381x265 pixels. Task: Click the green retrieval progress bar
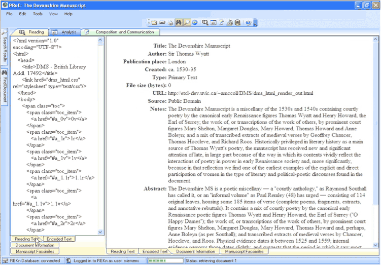(165, 261)
